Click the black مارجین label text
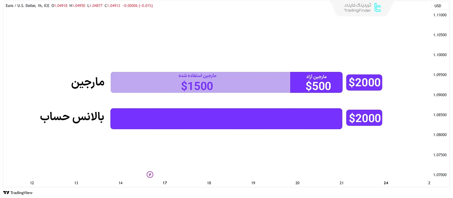The image size is (453, 198). click(x=88, y=83)
